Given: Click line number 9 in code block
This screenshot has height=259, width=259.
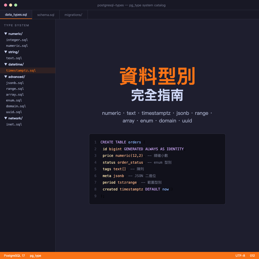Looking at the screenshot, I should pos(95,196).
